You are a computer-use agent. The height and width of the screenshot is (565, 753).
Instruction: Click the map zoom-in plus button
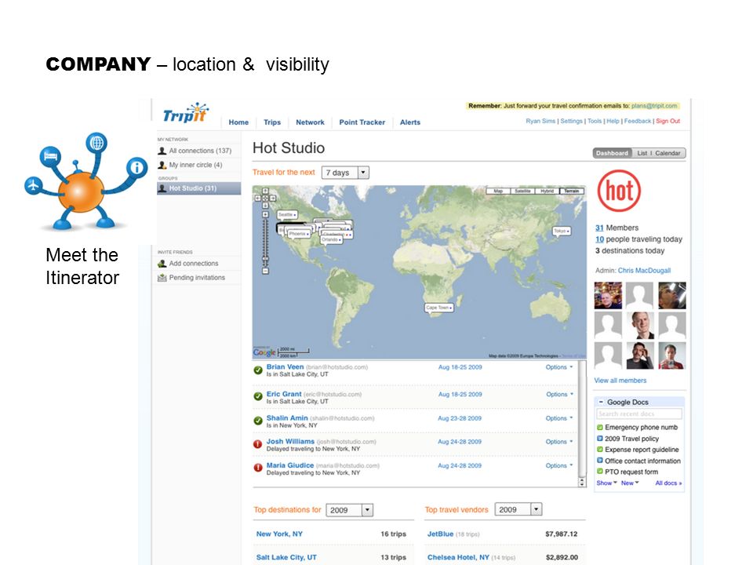click(x=265, y=214)
